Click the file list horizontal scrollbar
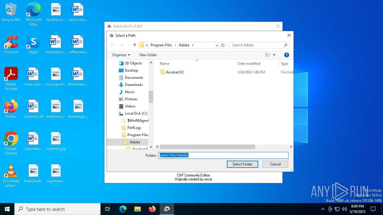This screenshot has width=383, height=215. pos(207,147)
